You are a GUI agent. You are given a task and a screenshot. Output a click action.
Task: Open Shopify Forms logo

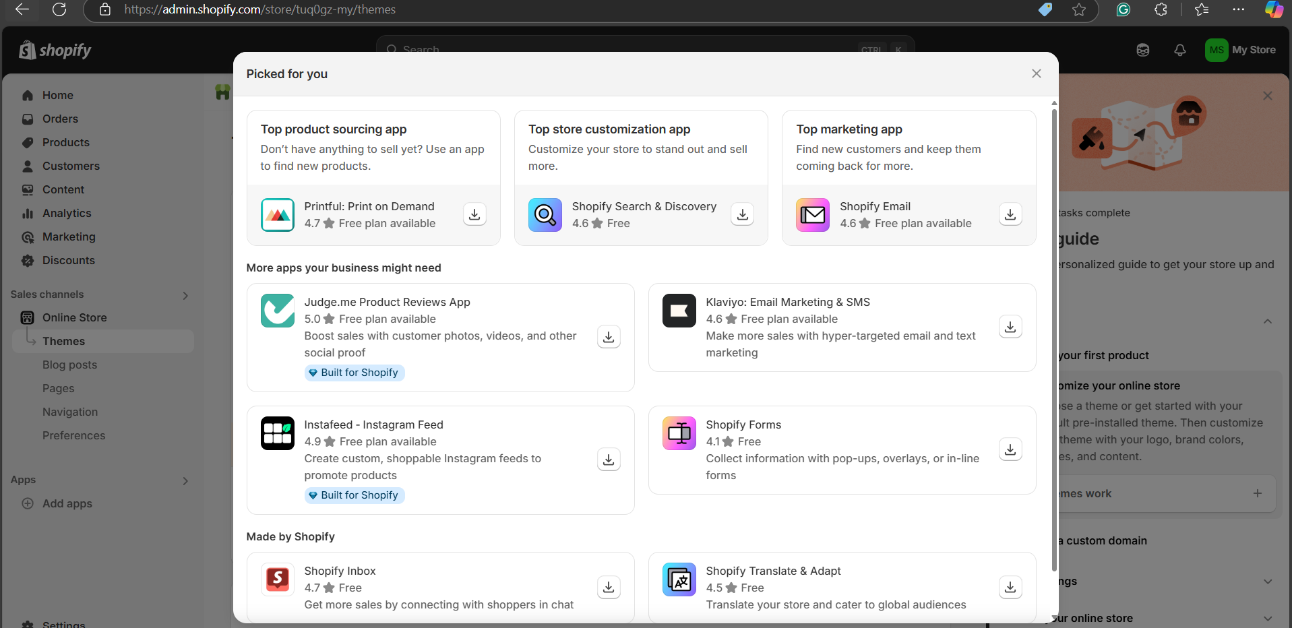coord(679,433)
